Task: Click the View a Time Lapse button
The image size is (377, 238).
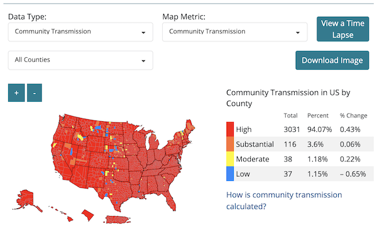Action: [x=343, y=29]
